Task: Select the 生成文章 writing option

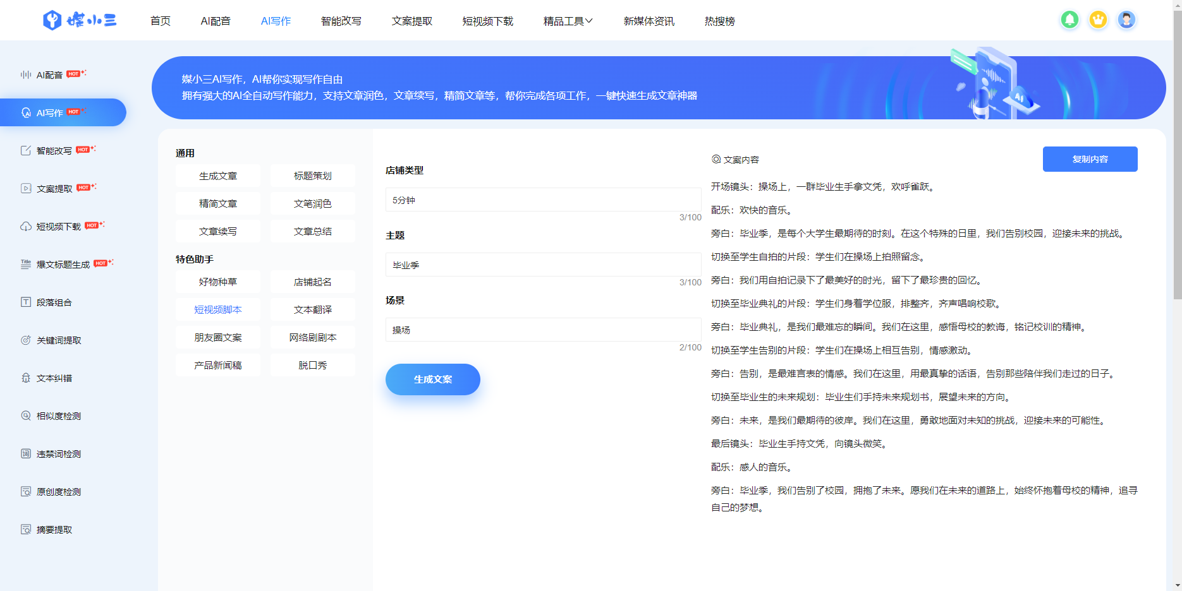Action: tap(218, 176)
